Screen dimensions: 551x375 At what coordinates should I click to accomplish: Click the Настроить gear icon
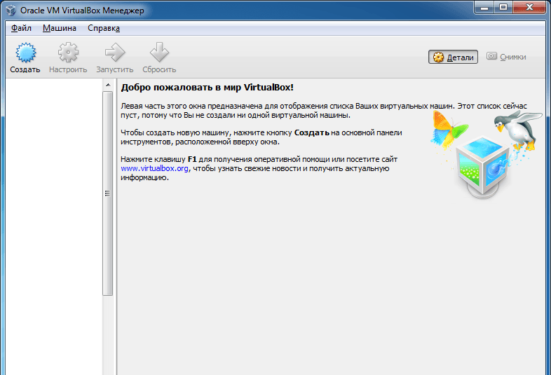coord(68,53)
